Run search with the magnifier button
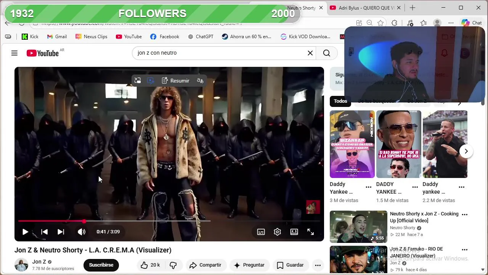This screenshot has height=275, width=488. [x=327, y=53]
